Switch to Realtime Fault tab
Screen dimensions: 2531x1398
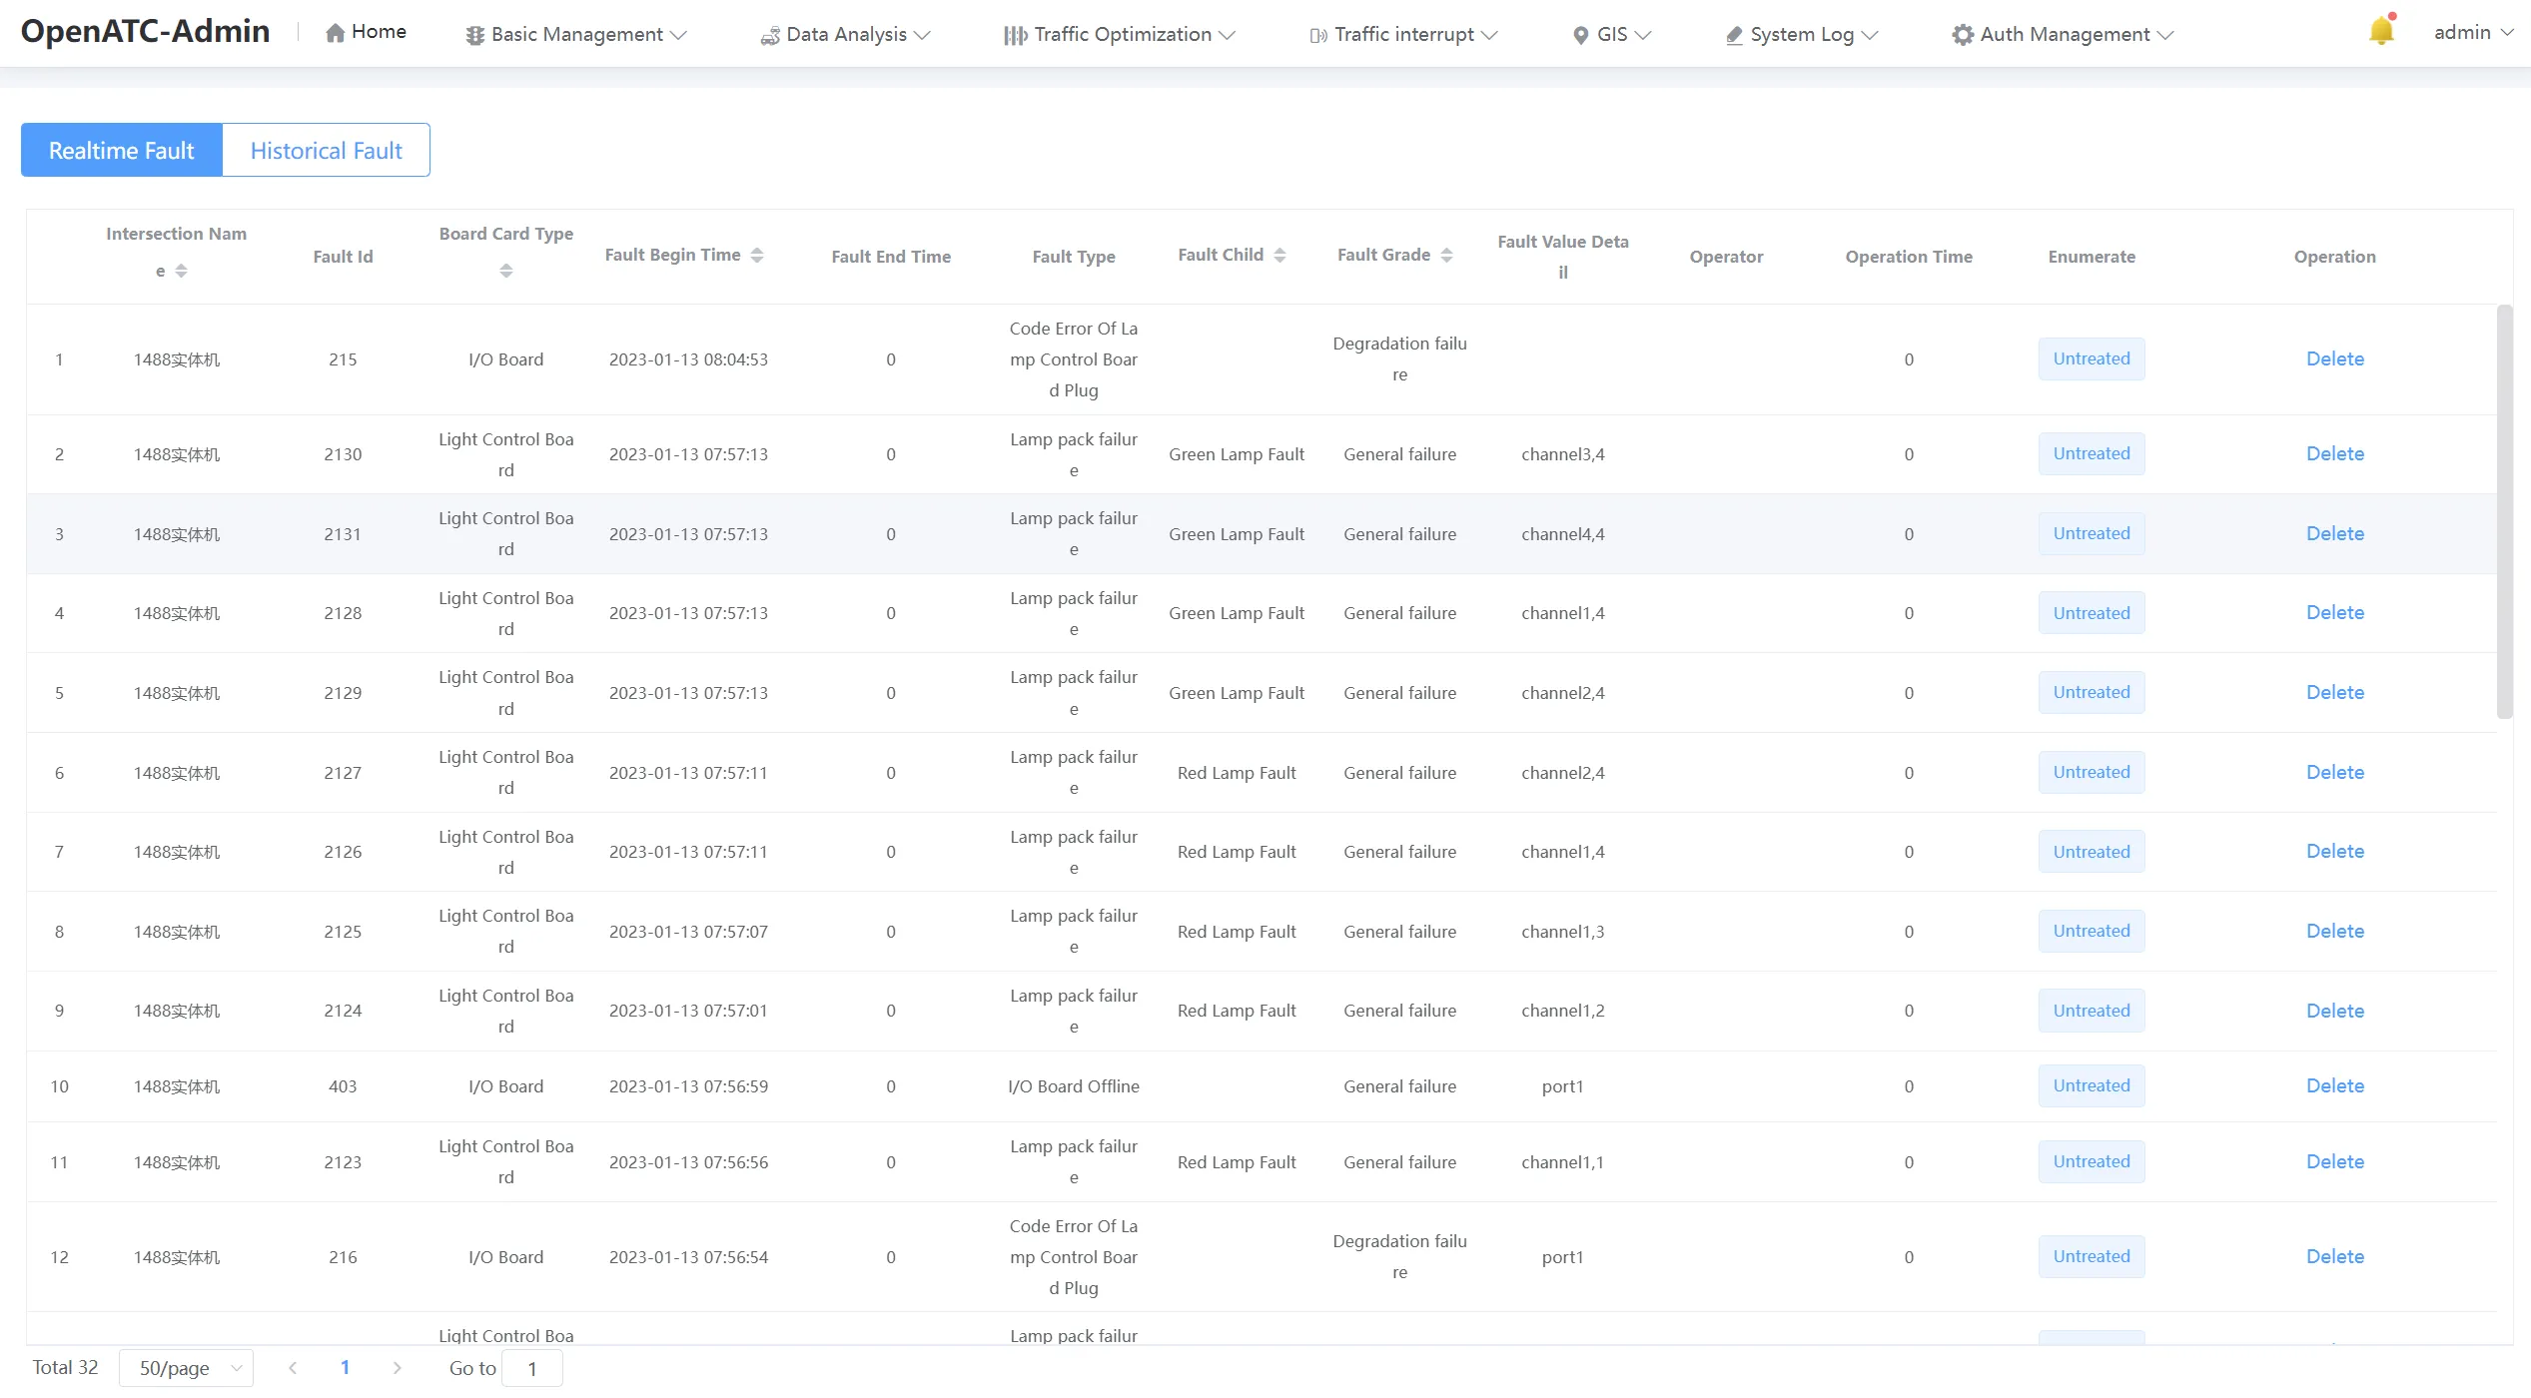122,150
